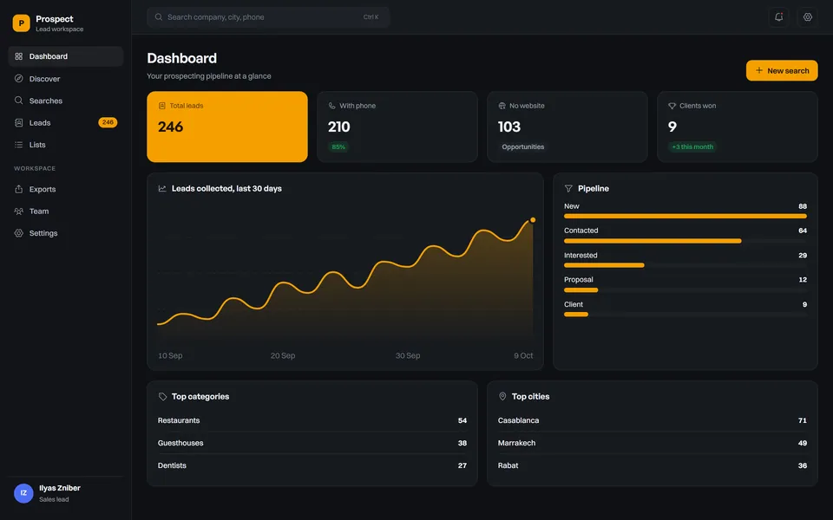Select the Marrakech city row
The width and height of the screenshot is (833, 520).
pyautogui.click(x=653, y=443)
